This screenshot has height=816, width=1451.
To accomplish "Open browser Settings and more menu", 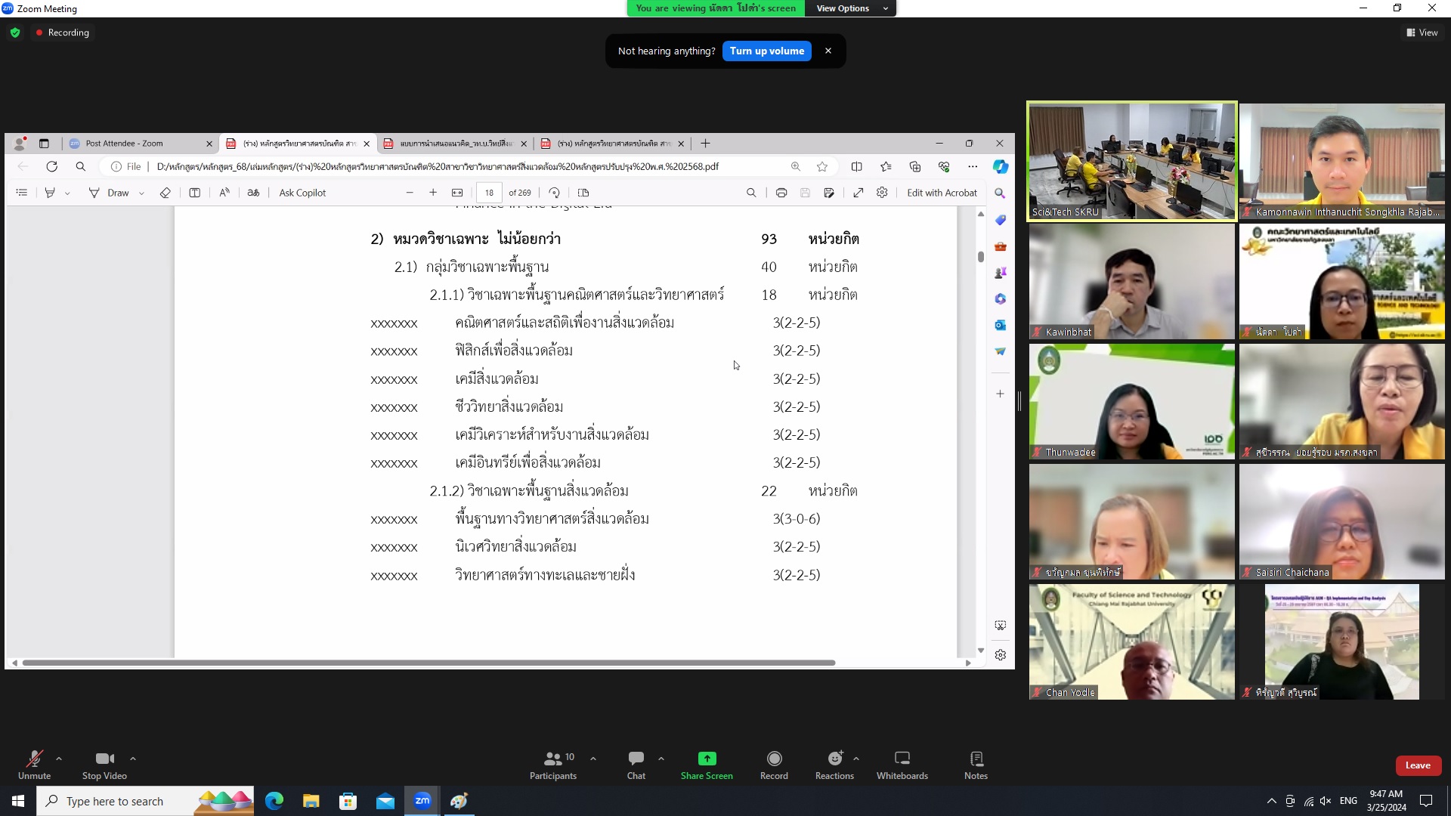I will [x=973, y=166].
